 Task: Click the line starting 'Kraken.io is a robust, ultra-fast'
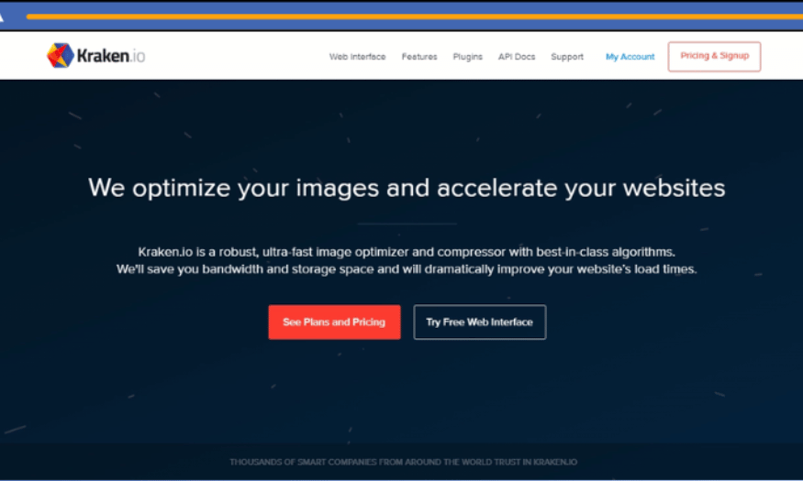[407, 252]
